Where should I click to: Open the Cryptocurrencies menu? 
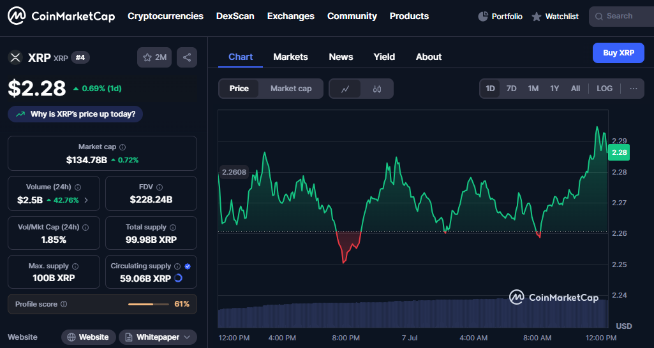(165, 17)
